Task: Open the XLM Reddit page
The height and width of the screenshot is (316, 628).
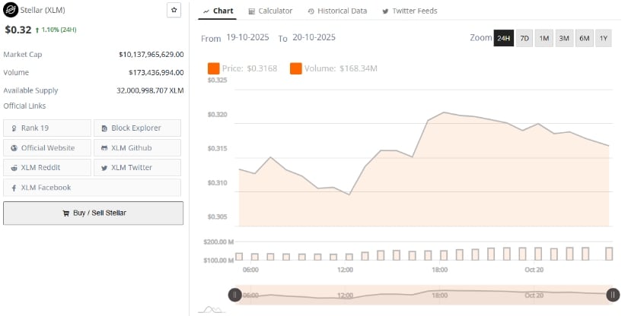Action: click(47, 167)
